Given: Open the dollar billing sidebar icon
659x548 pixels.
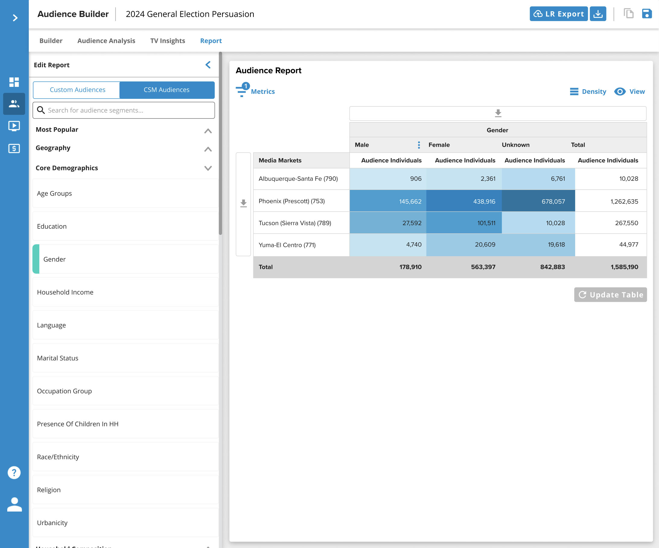Looking at the screenshot, I should point(14,148).
